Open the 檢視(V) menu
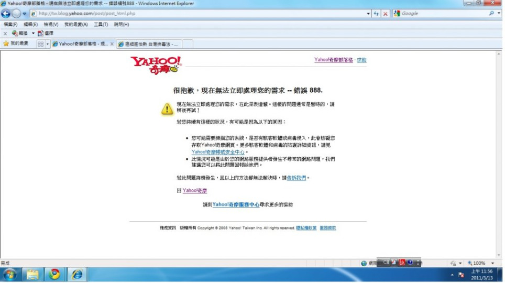The width and height of the screenshot is (505, 283). point(51,25)
